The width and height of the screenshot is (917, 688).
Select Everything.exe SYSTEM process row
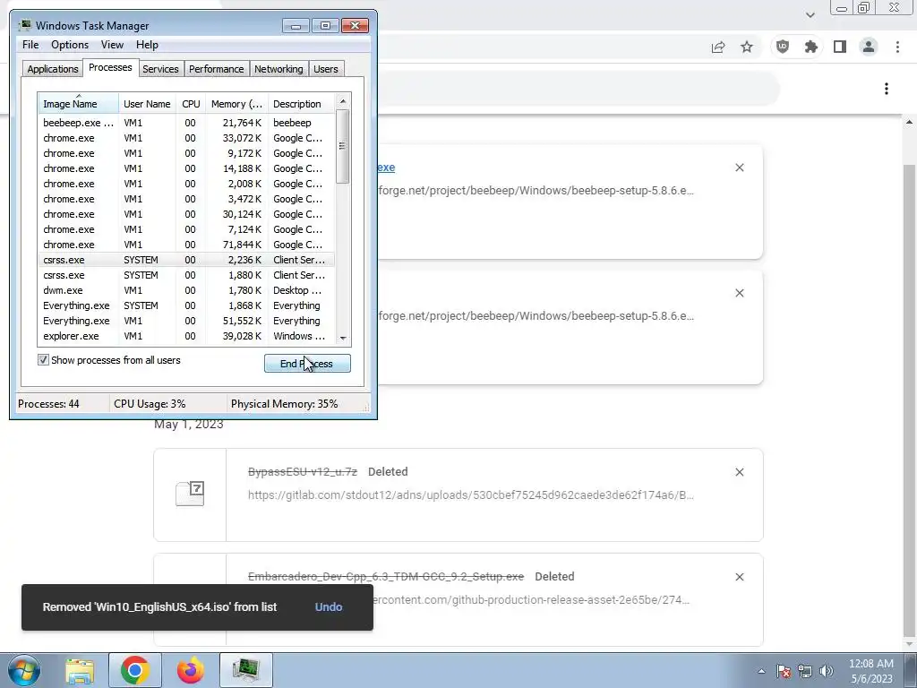(186, 305)
